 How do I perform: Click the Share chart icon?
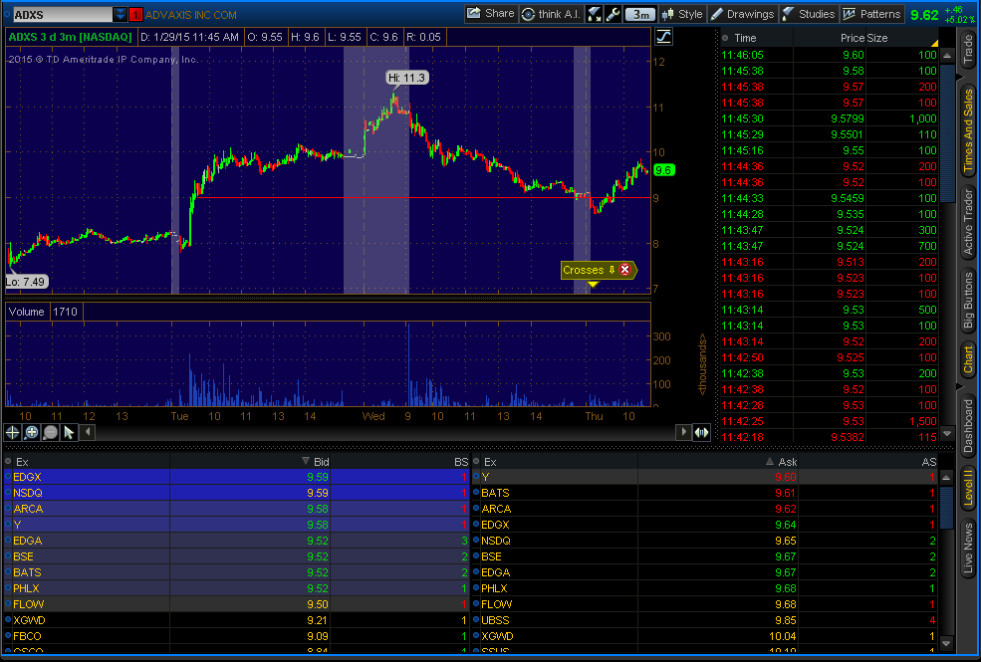point(490,14)
